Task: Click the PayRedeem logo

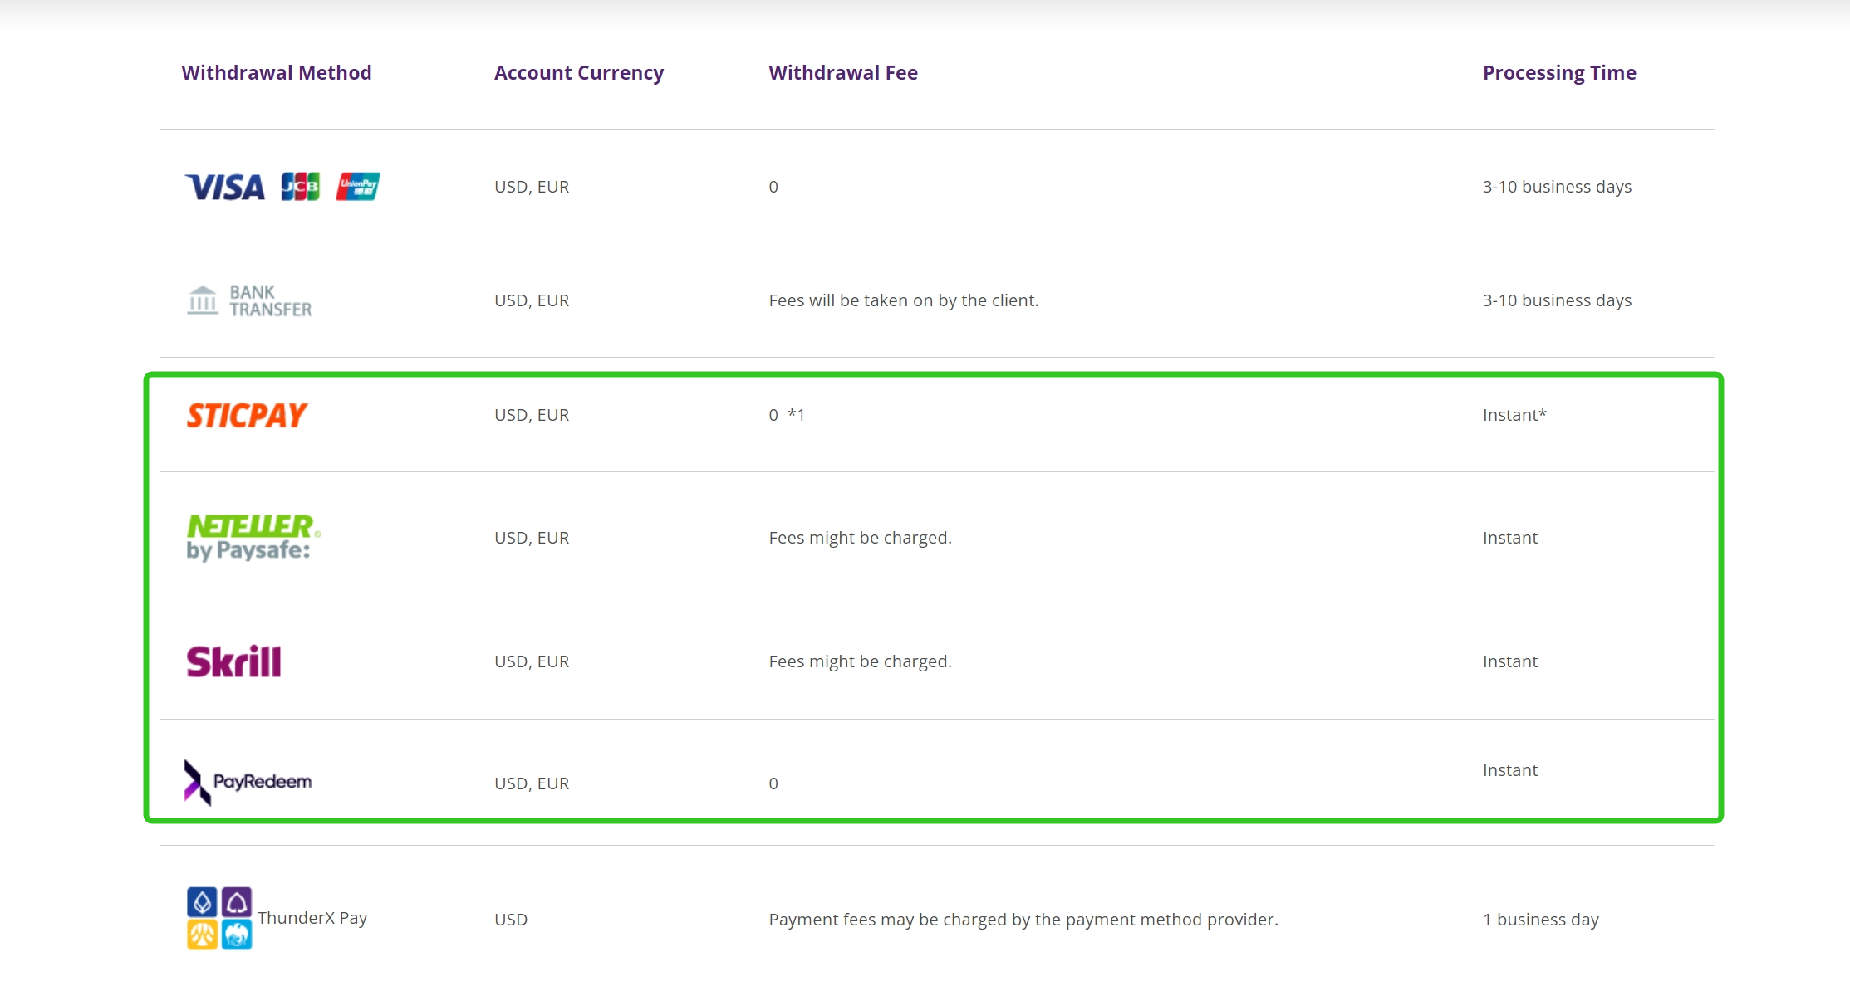Action: (x=248, y=782)
